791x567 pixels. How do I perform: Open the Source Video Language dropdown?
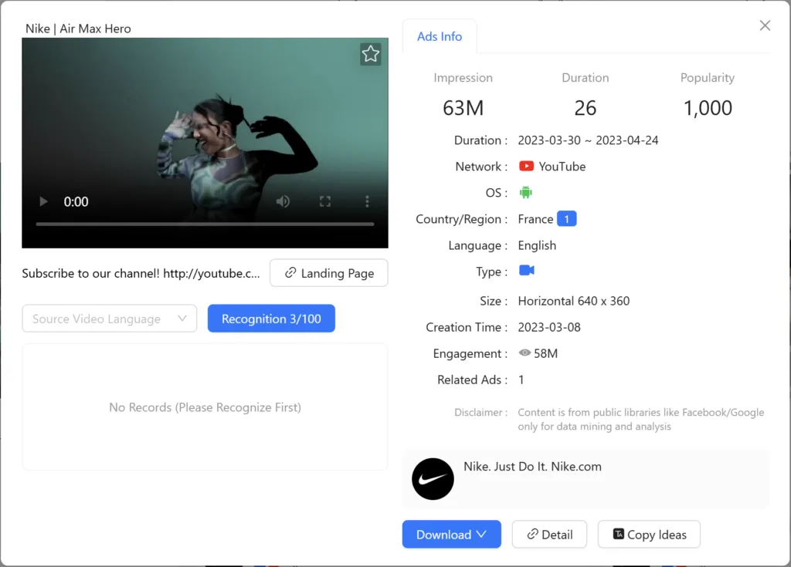(109, 318)
